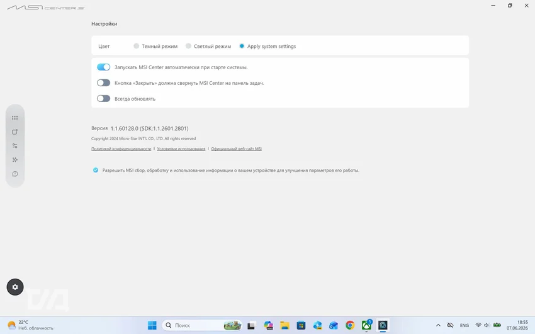The height and width of the screenshot is (334, 535).
Task: Enable the Всегда обновлять switch
Action: (x=103, y=99)
